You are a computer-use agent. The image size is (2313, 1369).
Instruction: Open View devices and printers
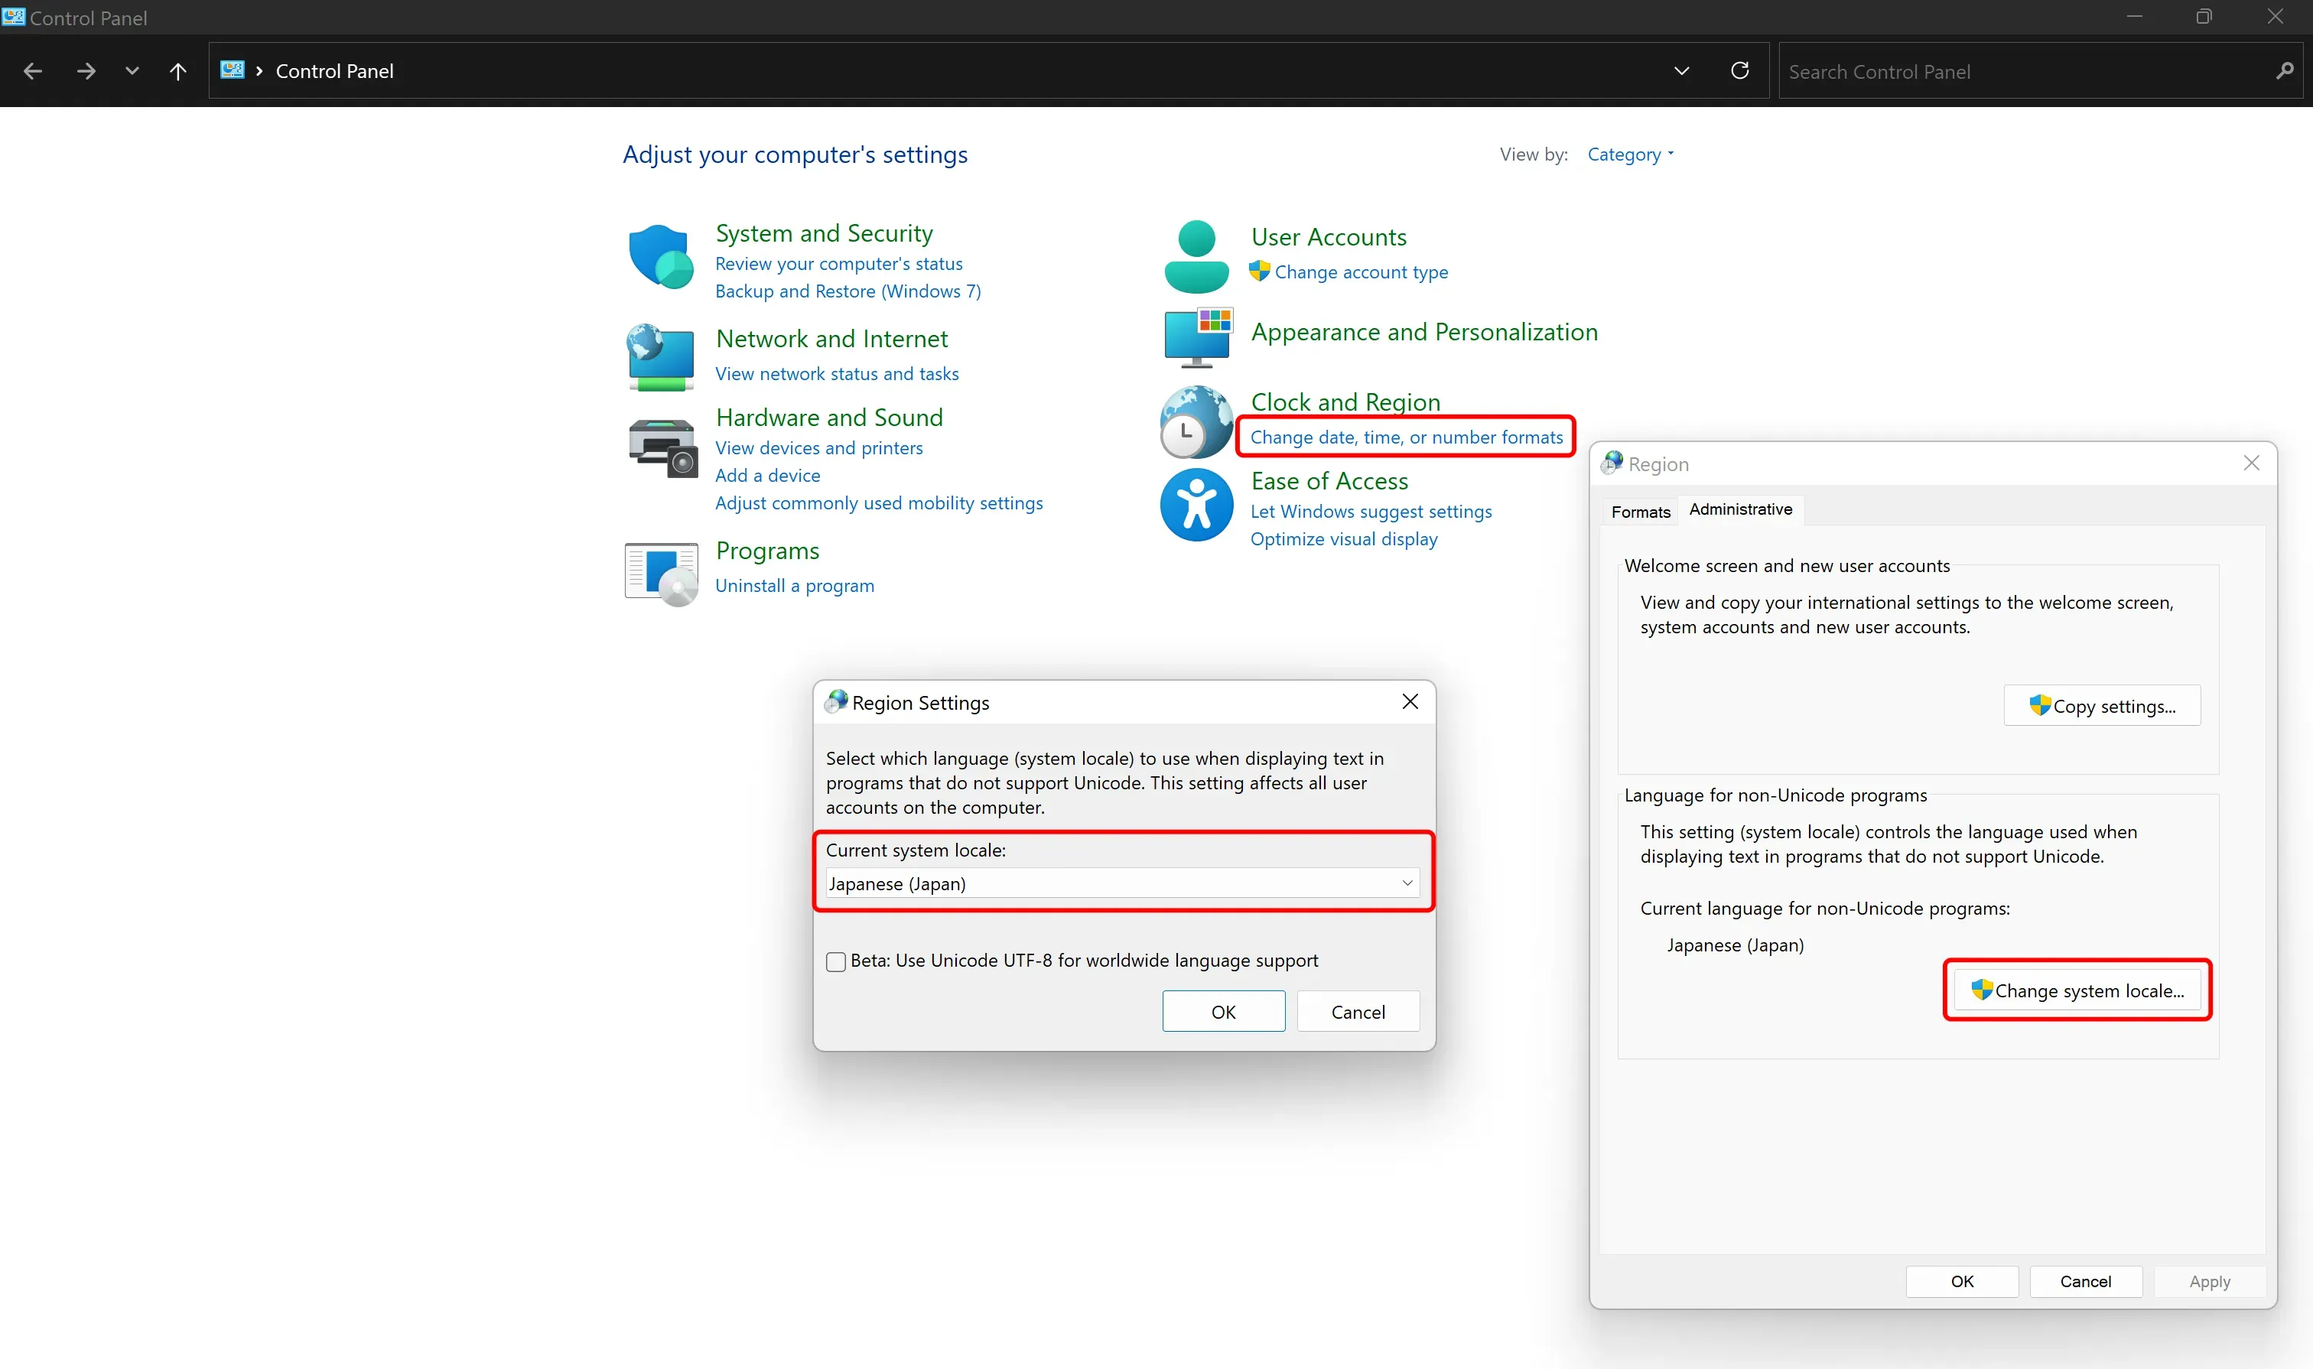[818, 448]
